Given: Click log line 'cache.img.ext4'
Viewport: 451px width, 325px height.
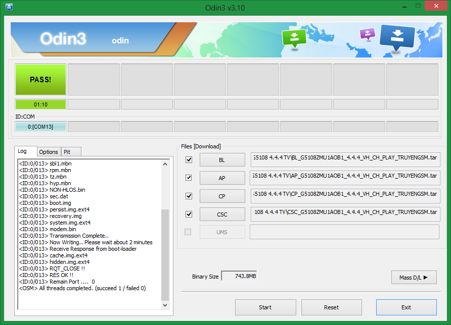Looking at the screenshot, I should pyautogui.click(x=53, y=255).
